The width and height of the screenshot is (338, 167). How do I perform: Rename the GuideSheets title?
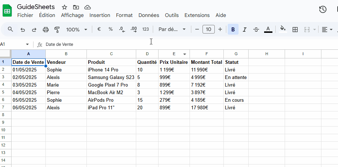coord(36,7)
